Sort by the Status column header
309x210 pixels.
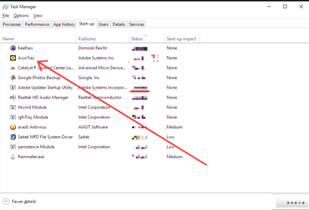[x=137, y=39]
